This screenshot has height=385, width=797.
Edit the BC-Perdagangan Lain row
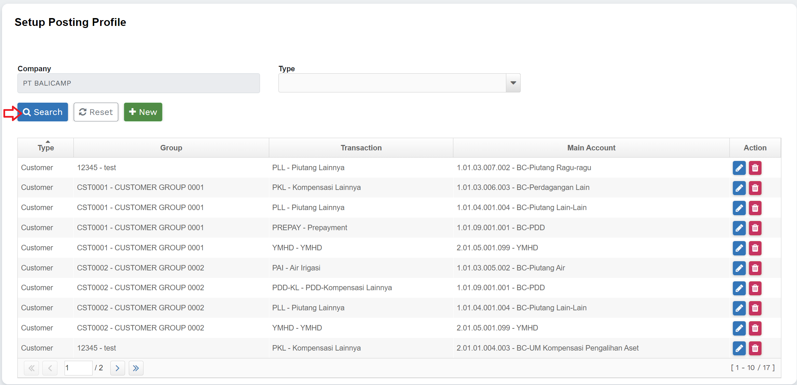coord(739,188)
